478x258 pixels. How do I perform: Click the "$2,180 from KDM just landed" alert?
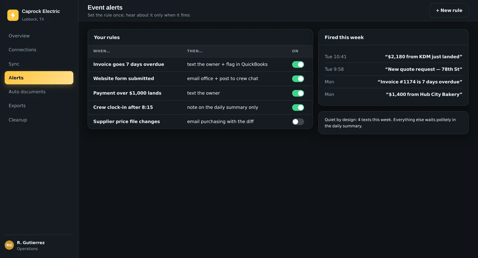(424, 57)
